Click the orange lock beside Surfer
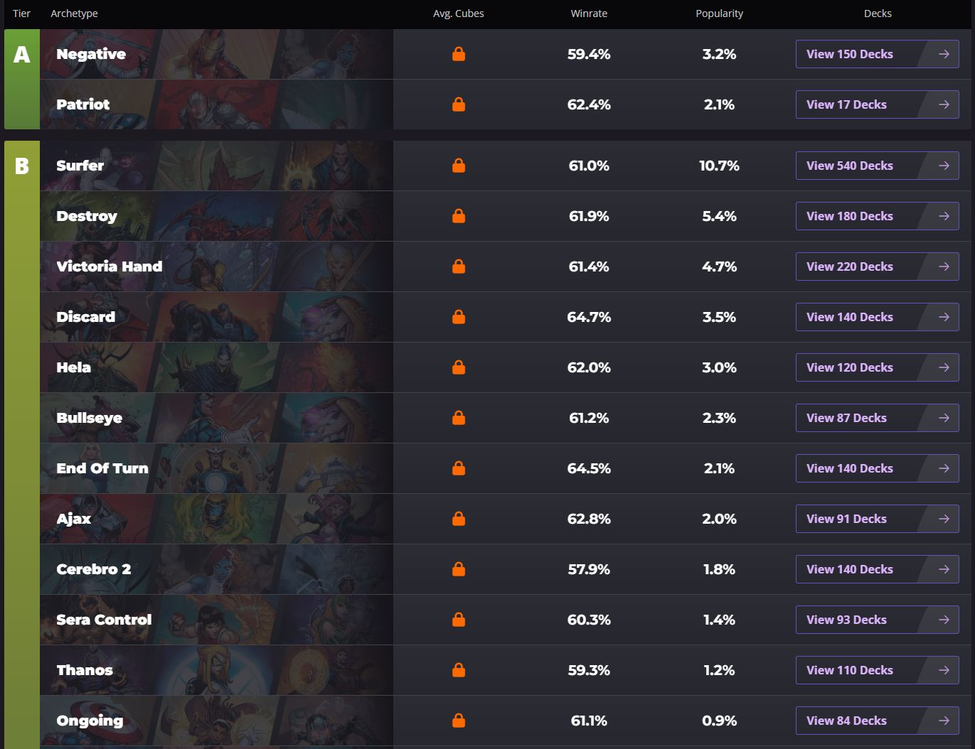The width and height of the screenshot is (975, 749). [459, 166]
